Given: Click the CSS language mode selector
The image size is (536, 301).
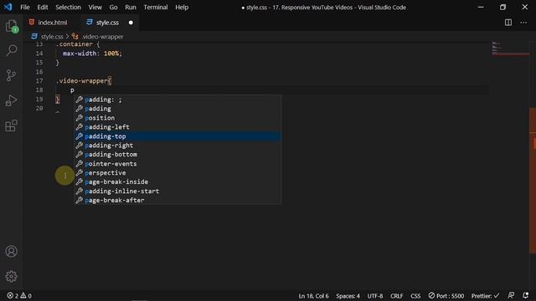Looking at the screenshot, I should click(x=415, y=296).
